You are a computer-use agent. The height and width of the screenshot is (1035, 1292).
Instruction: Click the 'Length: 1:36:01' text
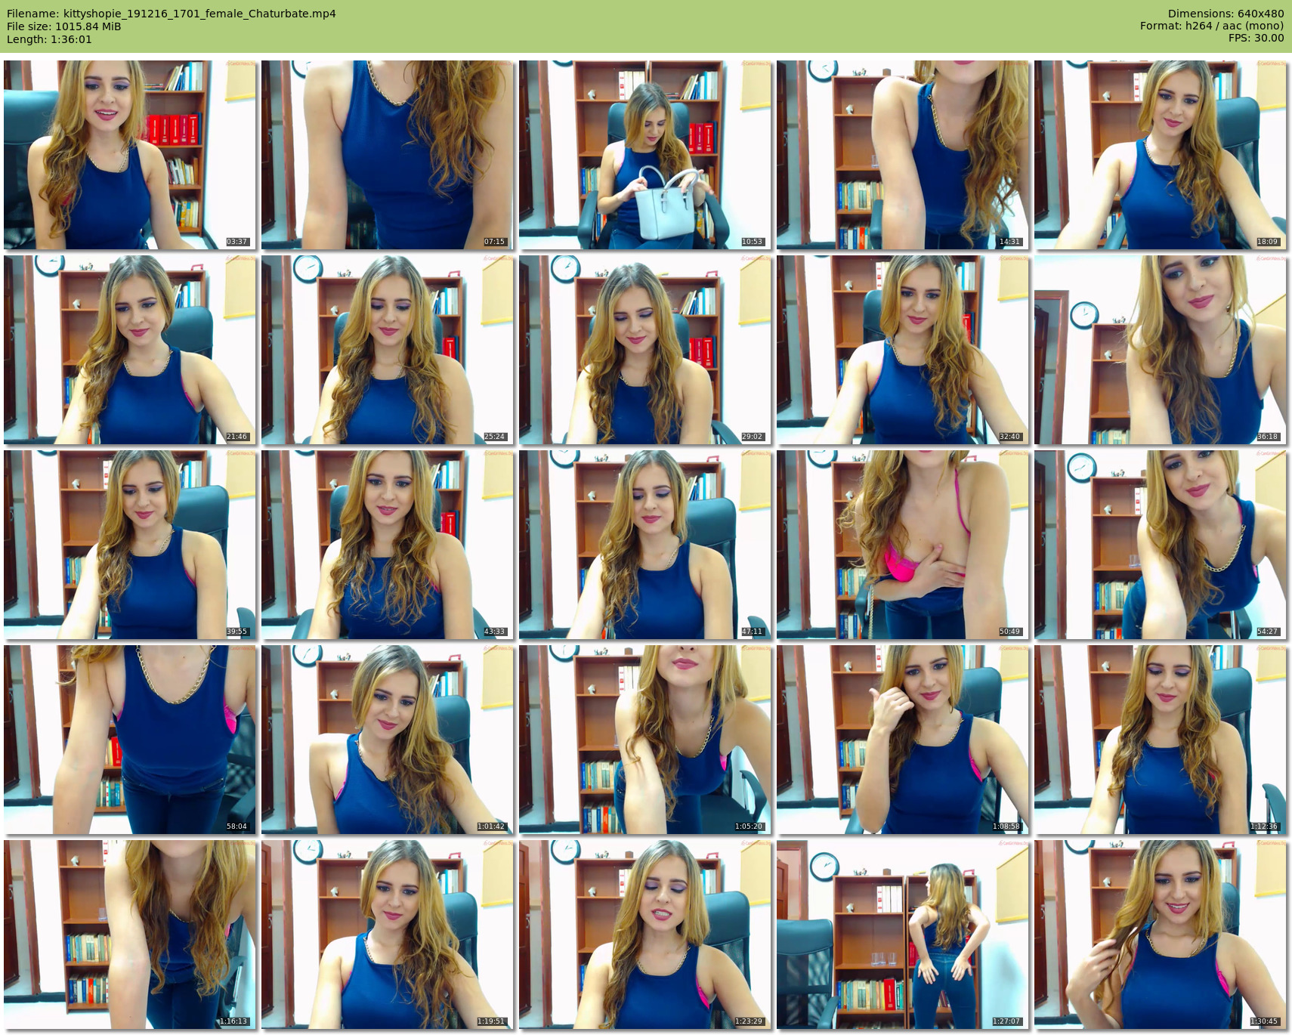pyautogui.click(x=49, y=39)
